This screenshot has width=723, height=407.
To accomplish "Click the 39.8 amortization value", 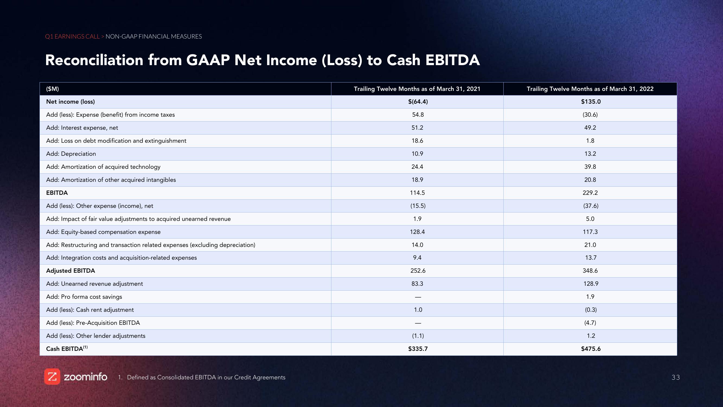I will pos(590,167).
